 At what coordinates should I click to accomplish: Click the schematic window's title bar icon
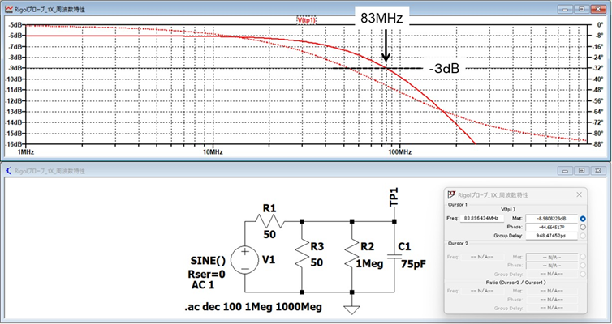pyautogui.click(x=7, y=172)
